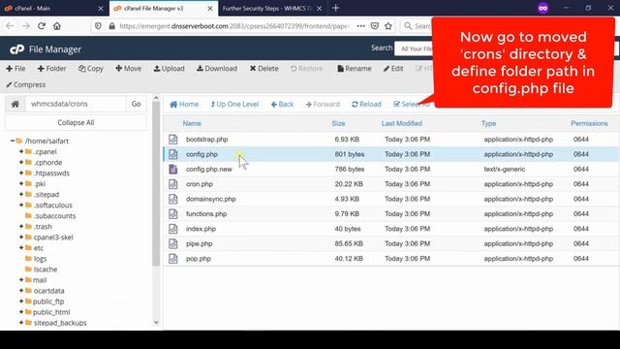Expand the .cpanel folder node

[x=21, y=151]
